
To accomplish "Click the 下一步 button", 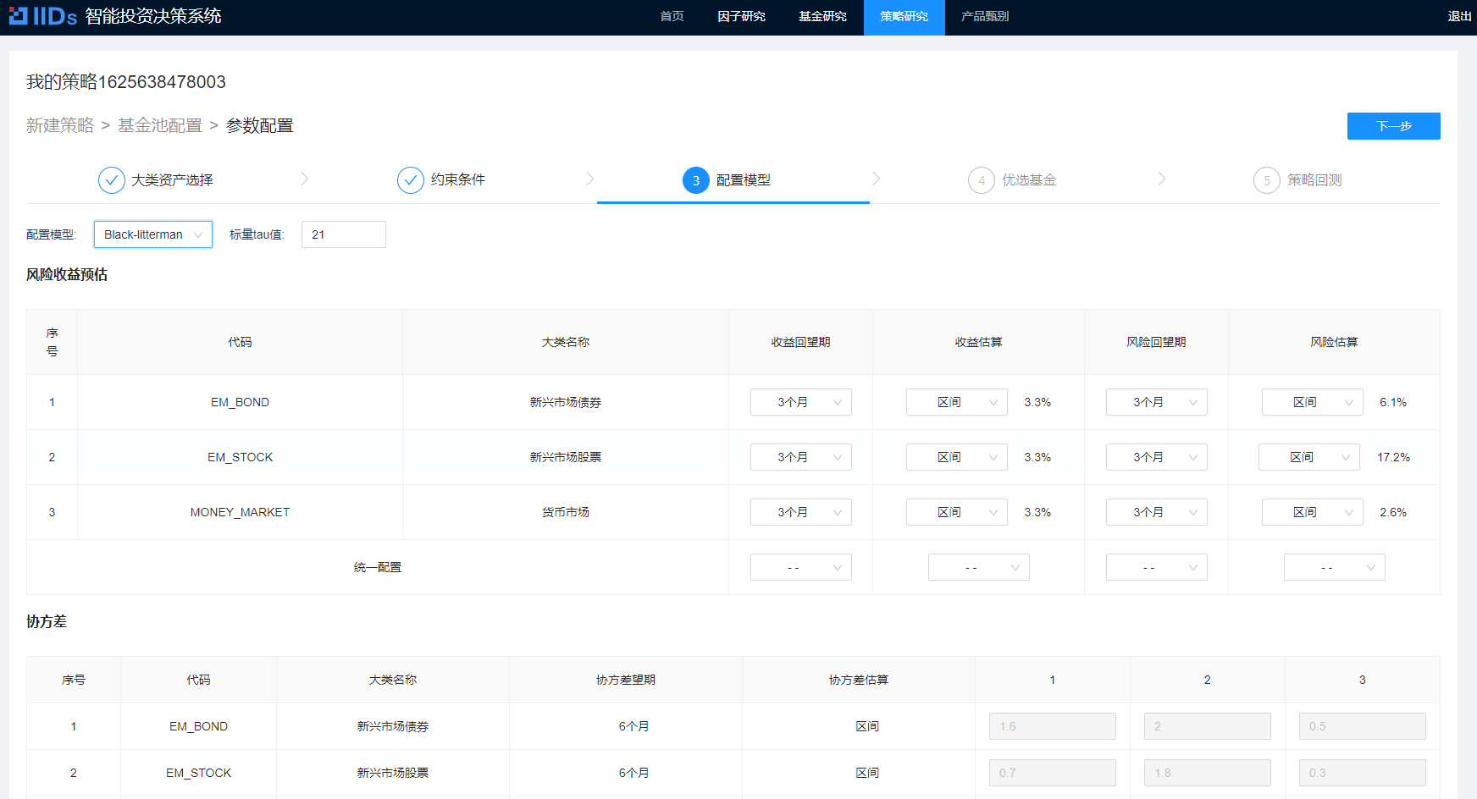I will click(1393, 126).
